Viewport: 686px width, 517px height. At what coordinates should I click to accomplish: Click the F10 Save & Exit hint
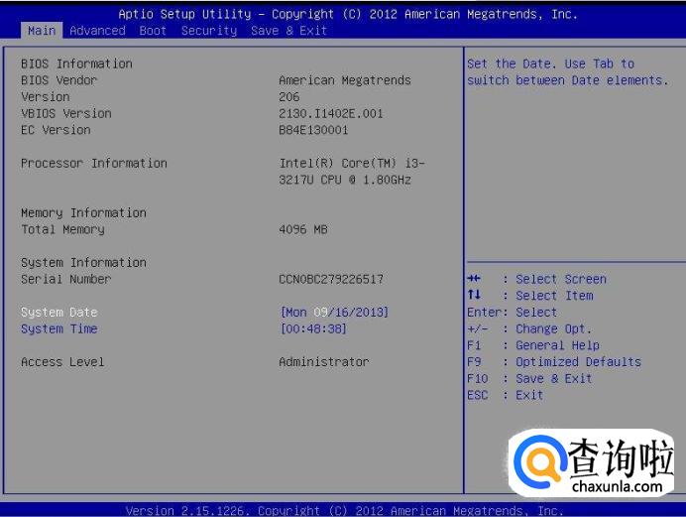click(529, 379)
